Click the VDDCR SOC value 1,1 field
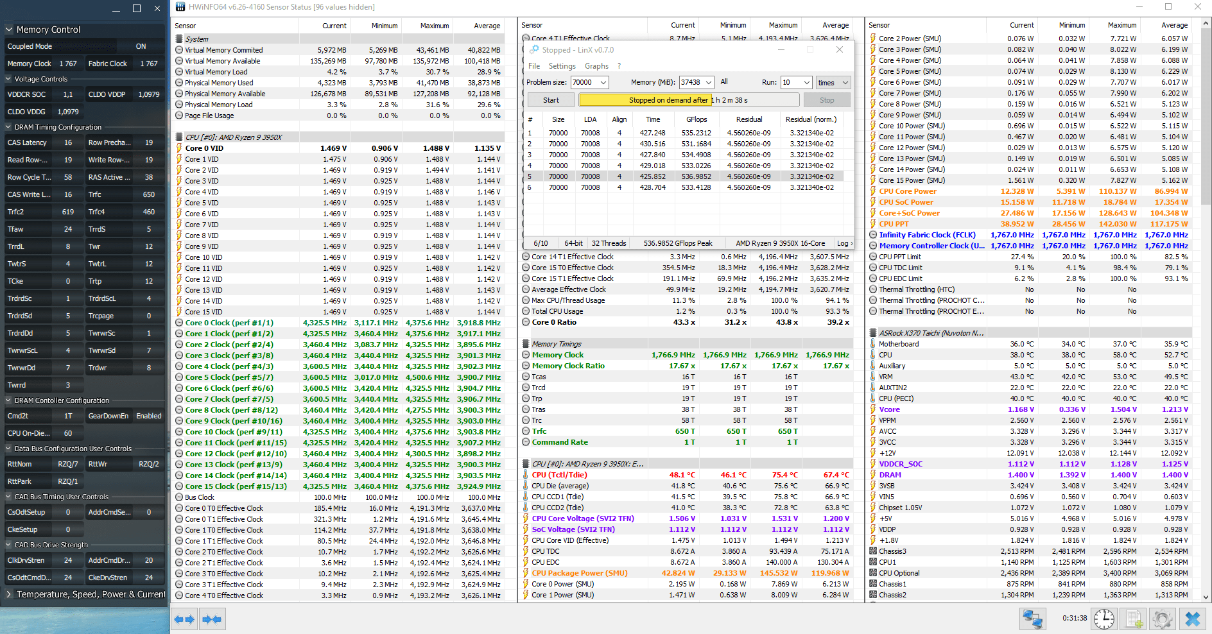Viewport: 1212px width, 634px height. (68, 94)
